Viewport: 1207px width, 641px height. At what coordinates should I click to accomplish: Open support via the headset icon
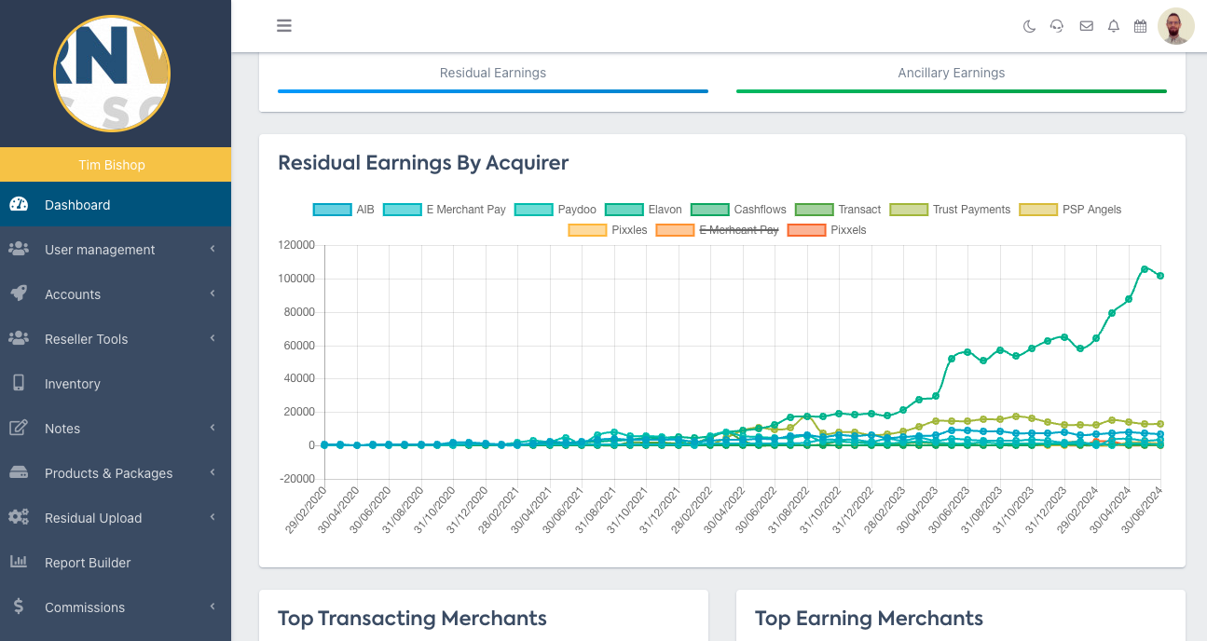click(1057, 26)
